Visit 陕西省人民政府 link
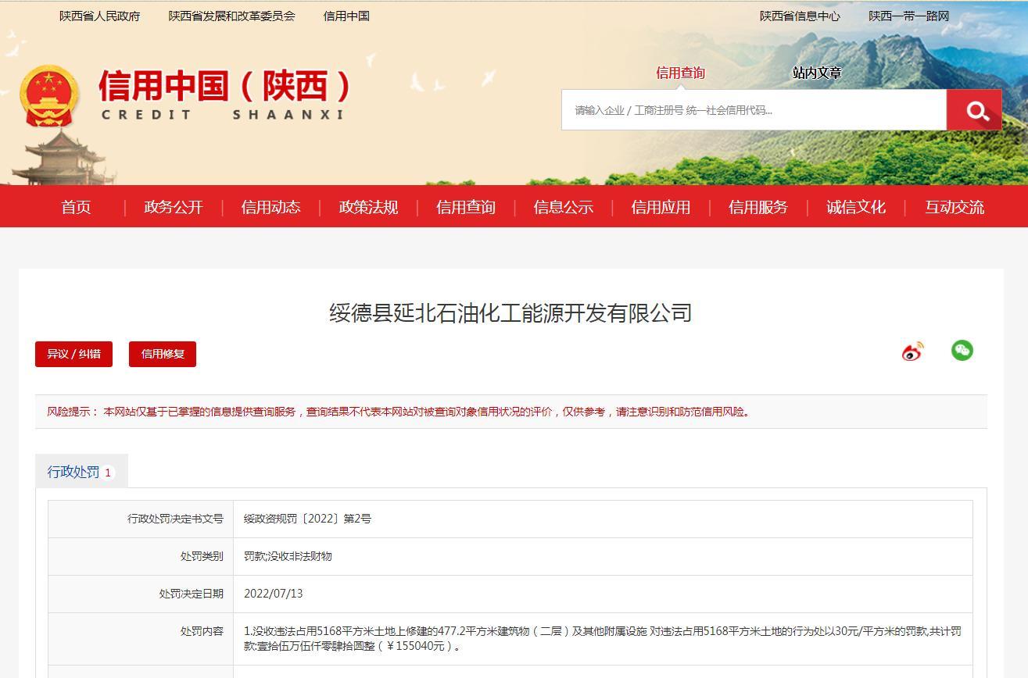This screenshot has height=678, width=1028. [100, 16]
